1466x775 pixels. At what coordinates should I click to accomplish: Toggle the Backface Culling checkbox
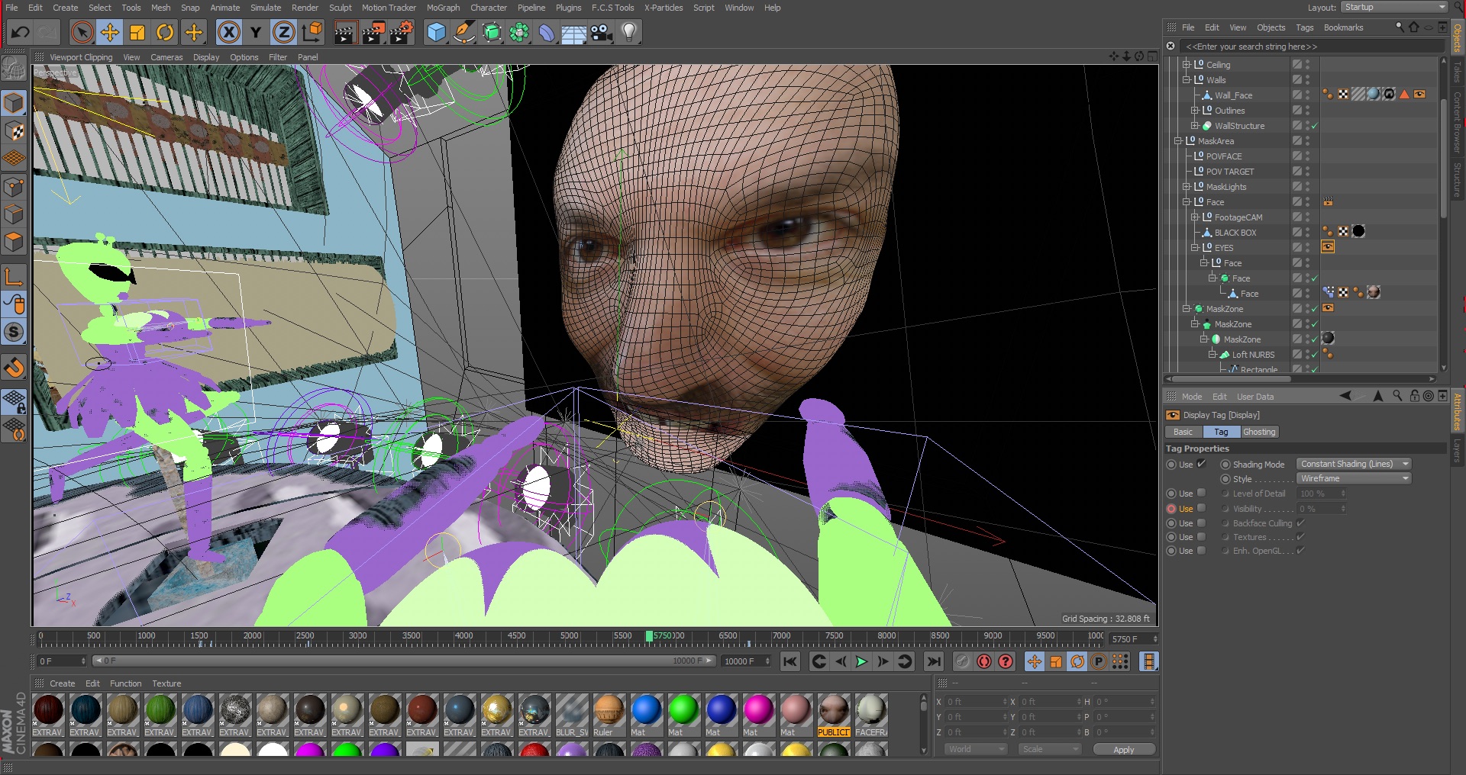(1300, 523)
